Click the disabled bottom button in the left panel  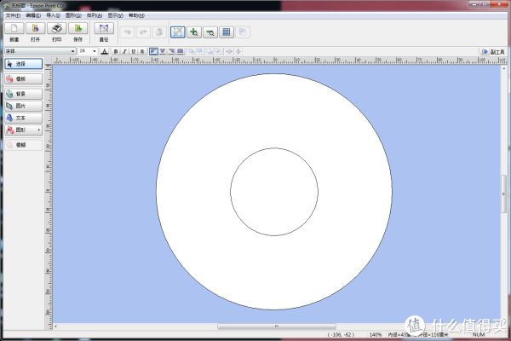point(24,145)
